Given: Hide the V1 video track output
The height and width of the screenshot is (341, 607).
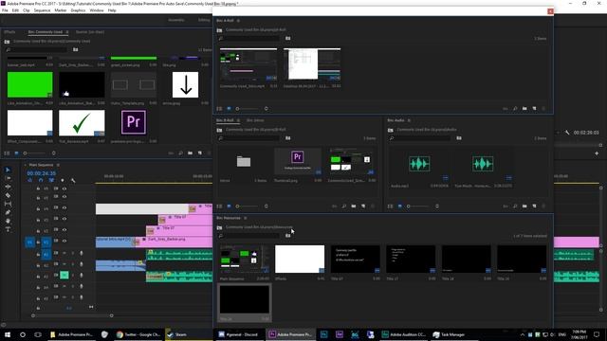Looking at the screenshot, I should click(x=64, y=241).
